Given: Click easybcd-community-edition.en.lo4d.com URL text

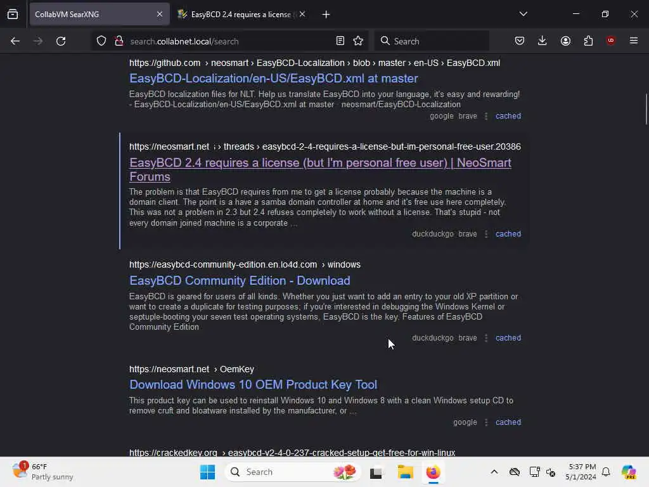Looking at the screenshot, I should [245, 264].
